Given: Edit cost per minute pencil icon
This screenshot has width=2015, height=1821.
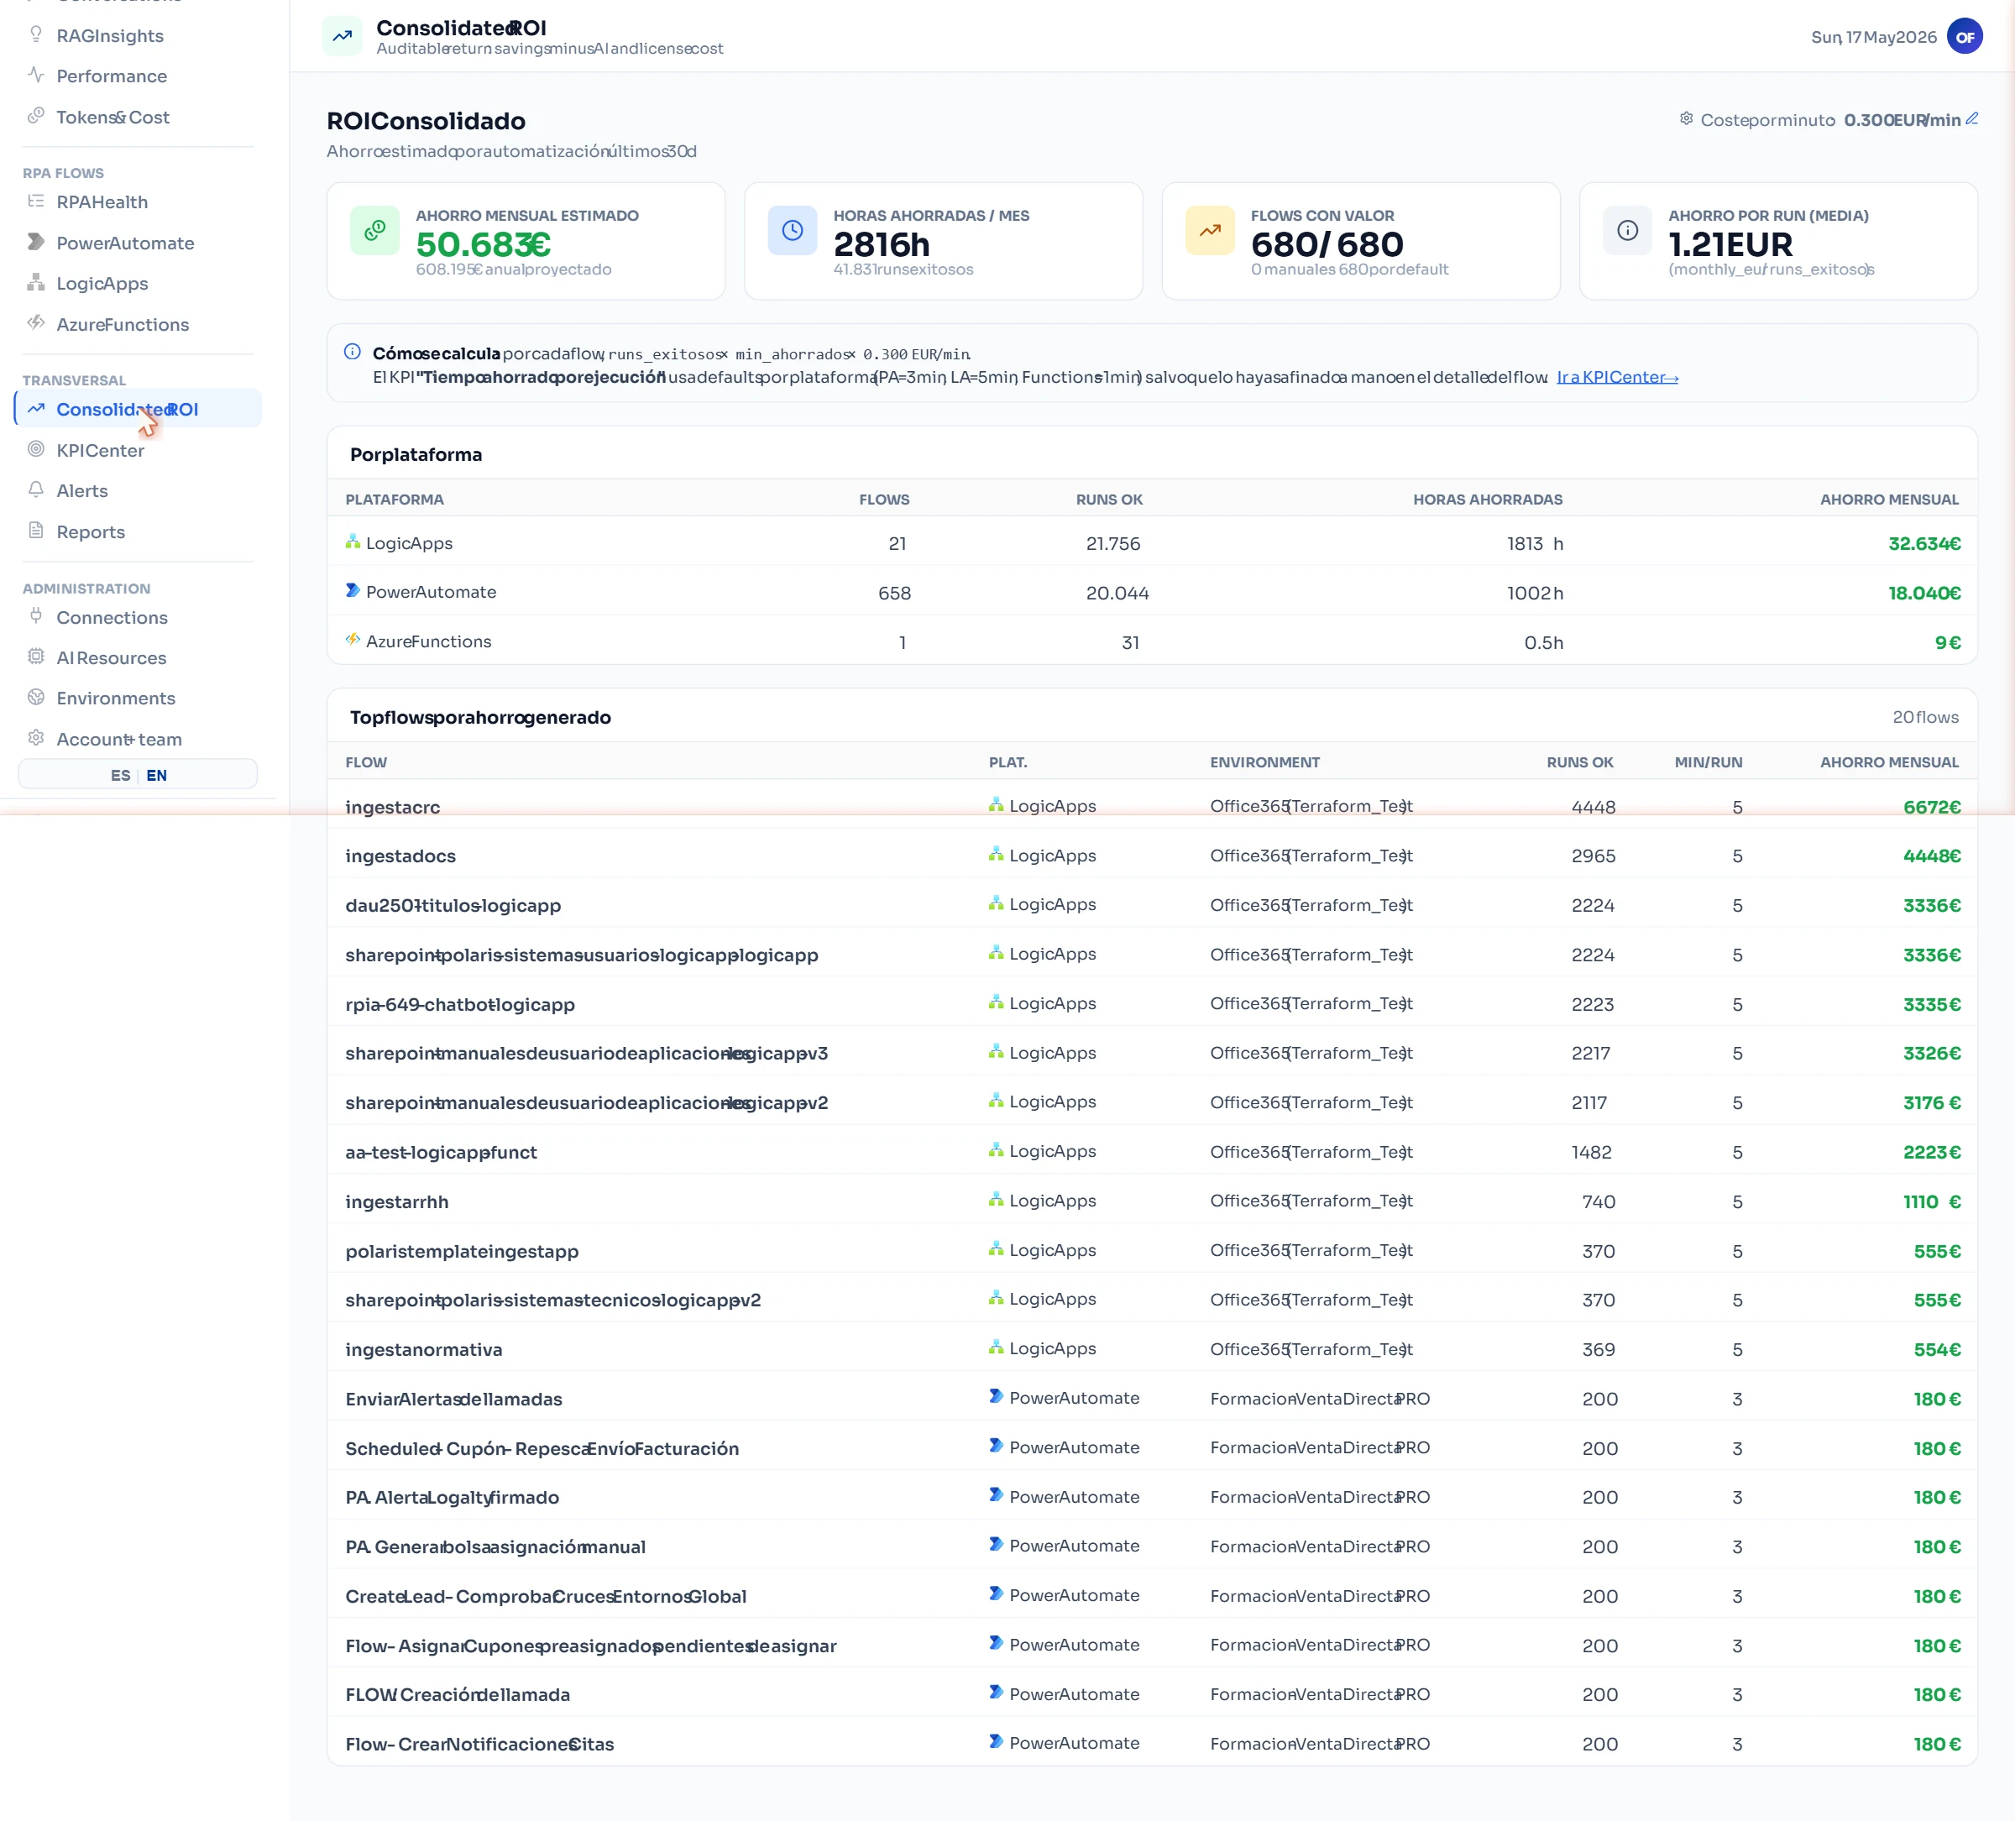Looking at the screenshot, I should (1972, 119).
